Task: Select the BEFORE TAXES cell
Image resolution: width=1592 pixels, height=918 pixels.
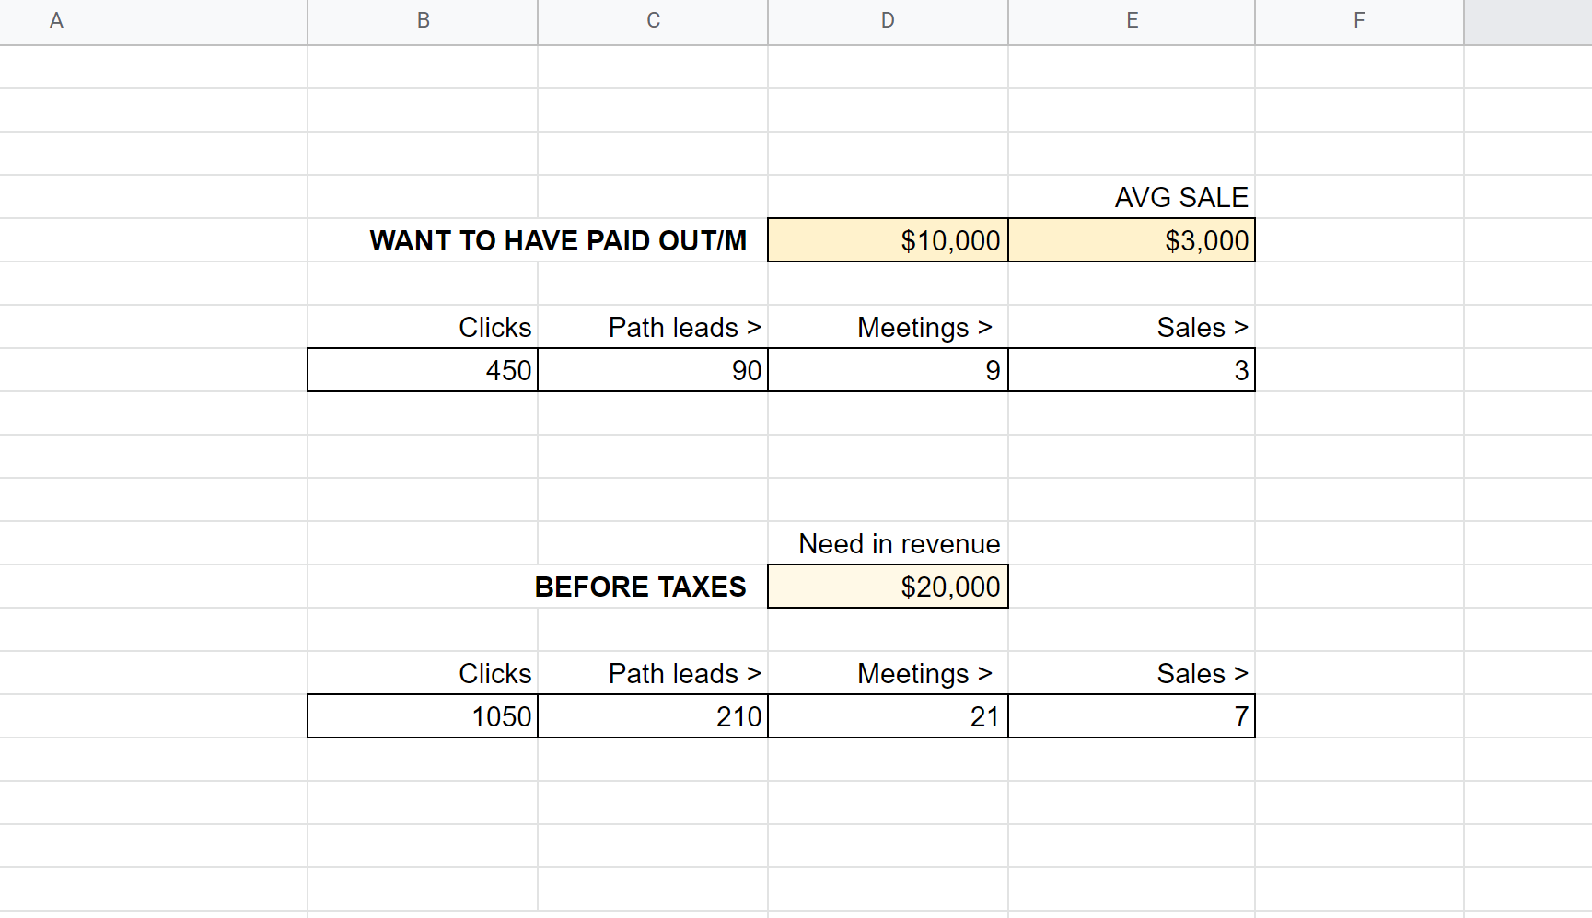Action: point(640,587)
